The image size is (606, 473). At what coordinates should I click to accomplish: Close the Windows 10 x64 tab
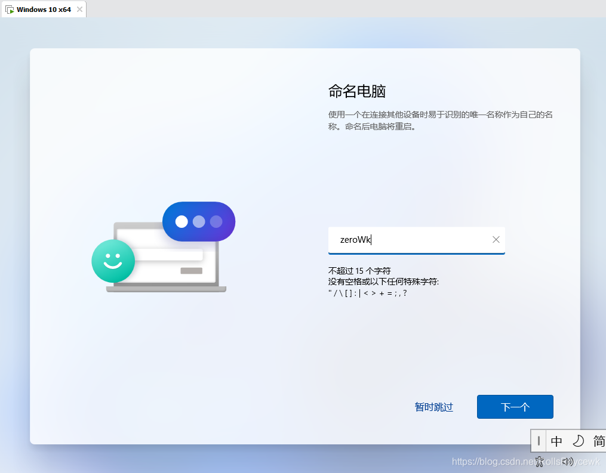(x=79, y=10)
